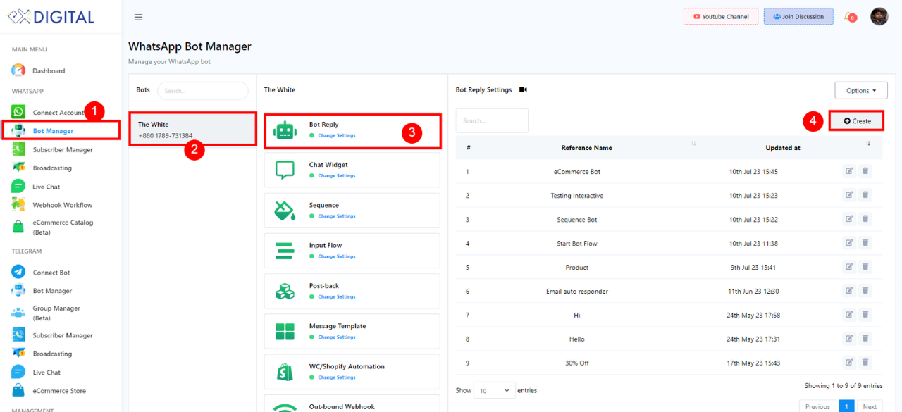The image size is (902, 412).
Task: Open the entries per page dropdown
Action: 495,390
